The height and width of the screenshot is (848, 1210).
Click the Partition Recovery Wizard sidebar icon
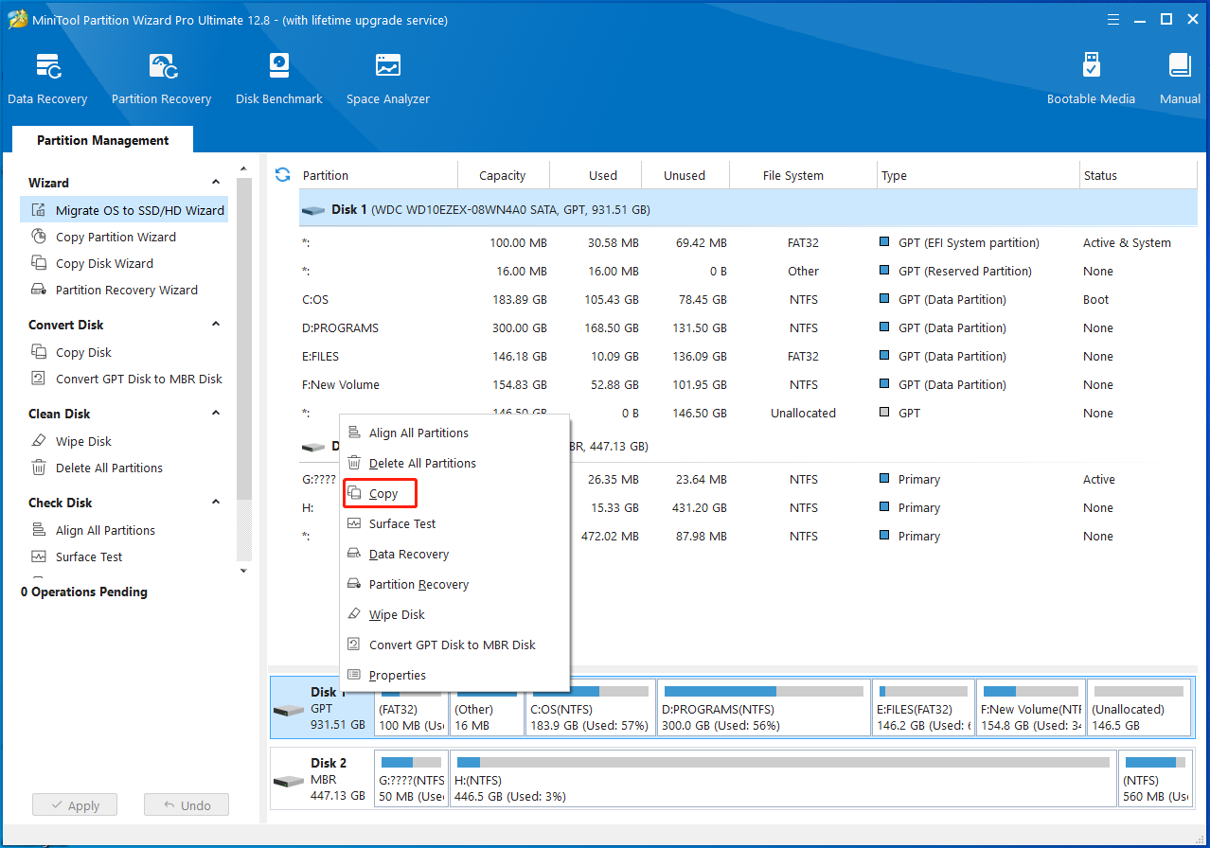pos(39,290)
